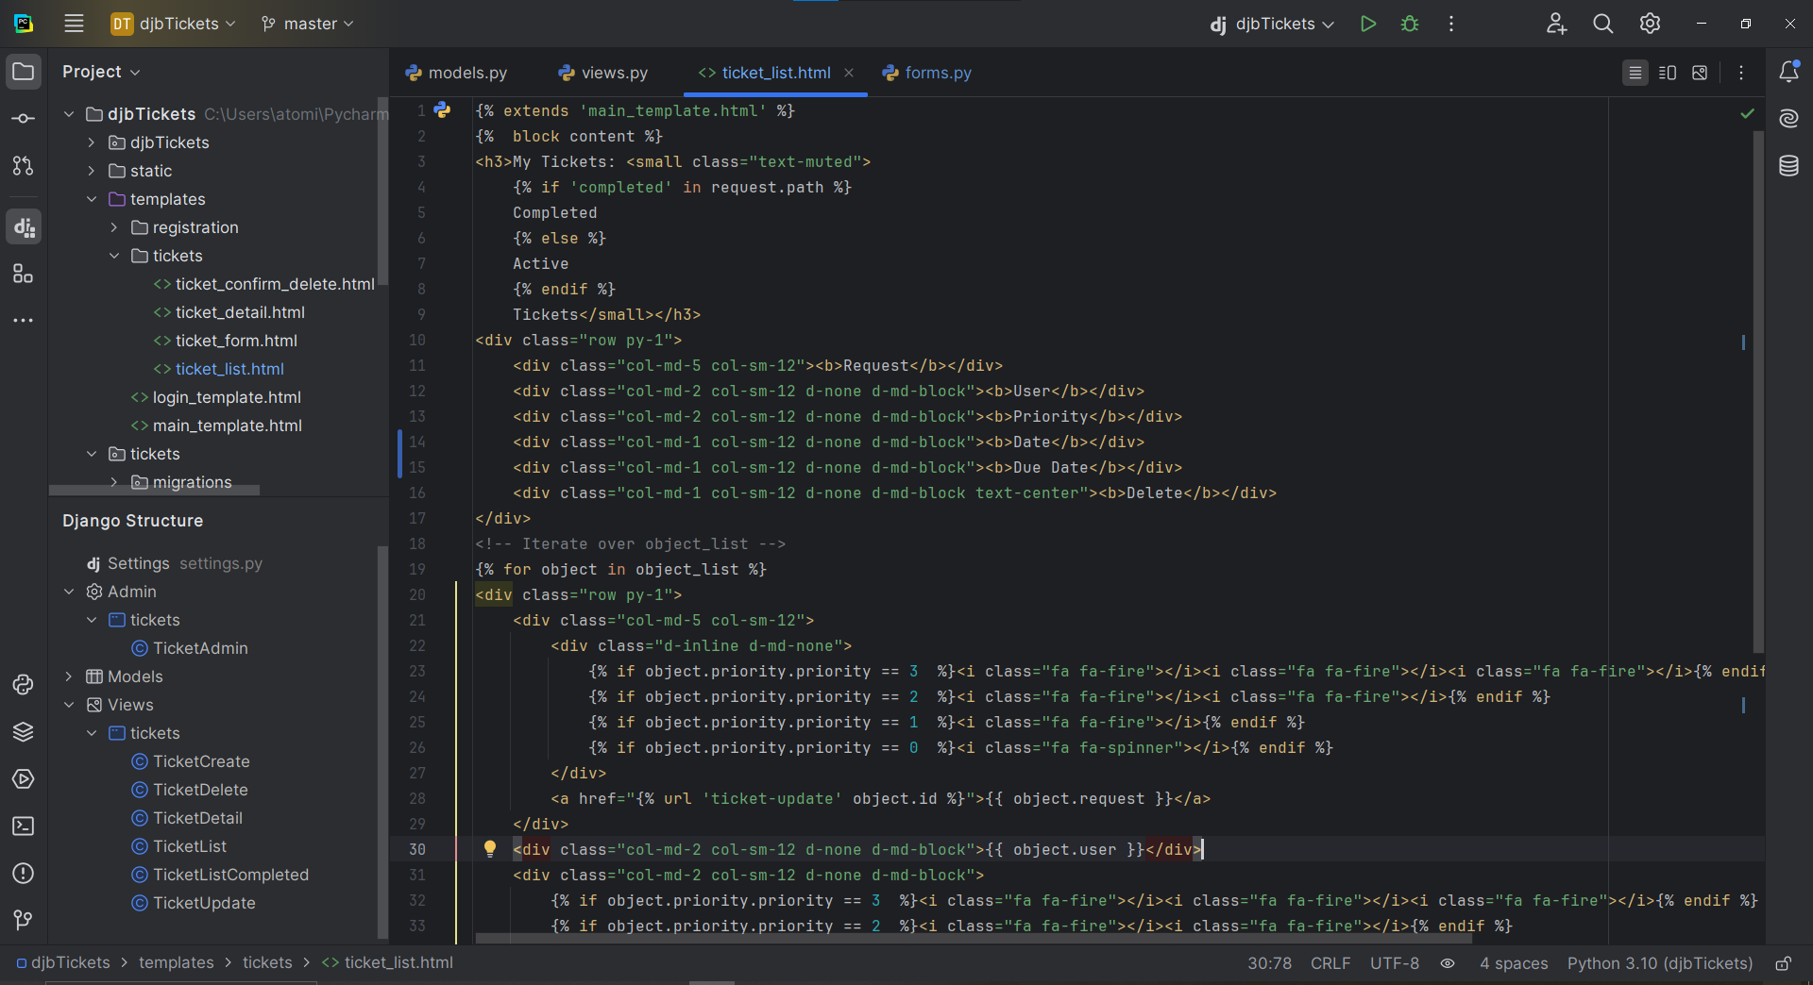Change 4 spaces indent setting
The image size is (1813, 985).
click(1514, 963)
